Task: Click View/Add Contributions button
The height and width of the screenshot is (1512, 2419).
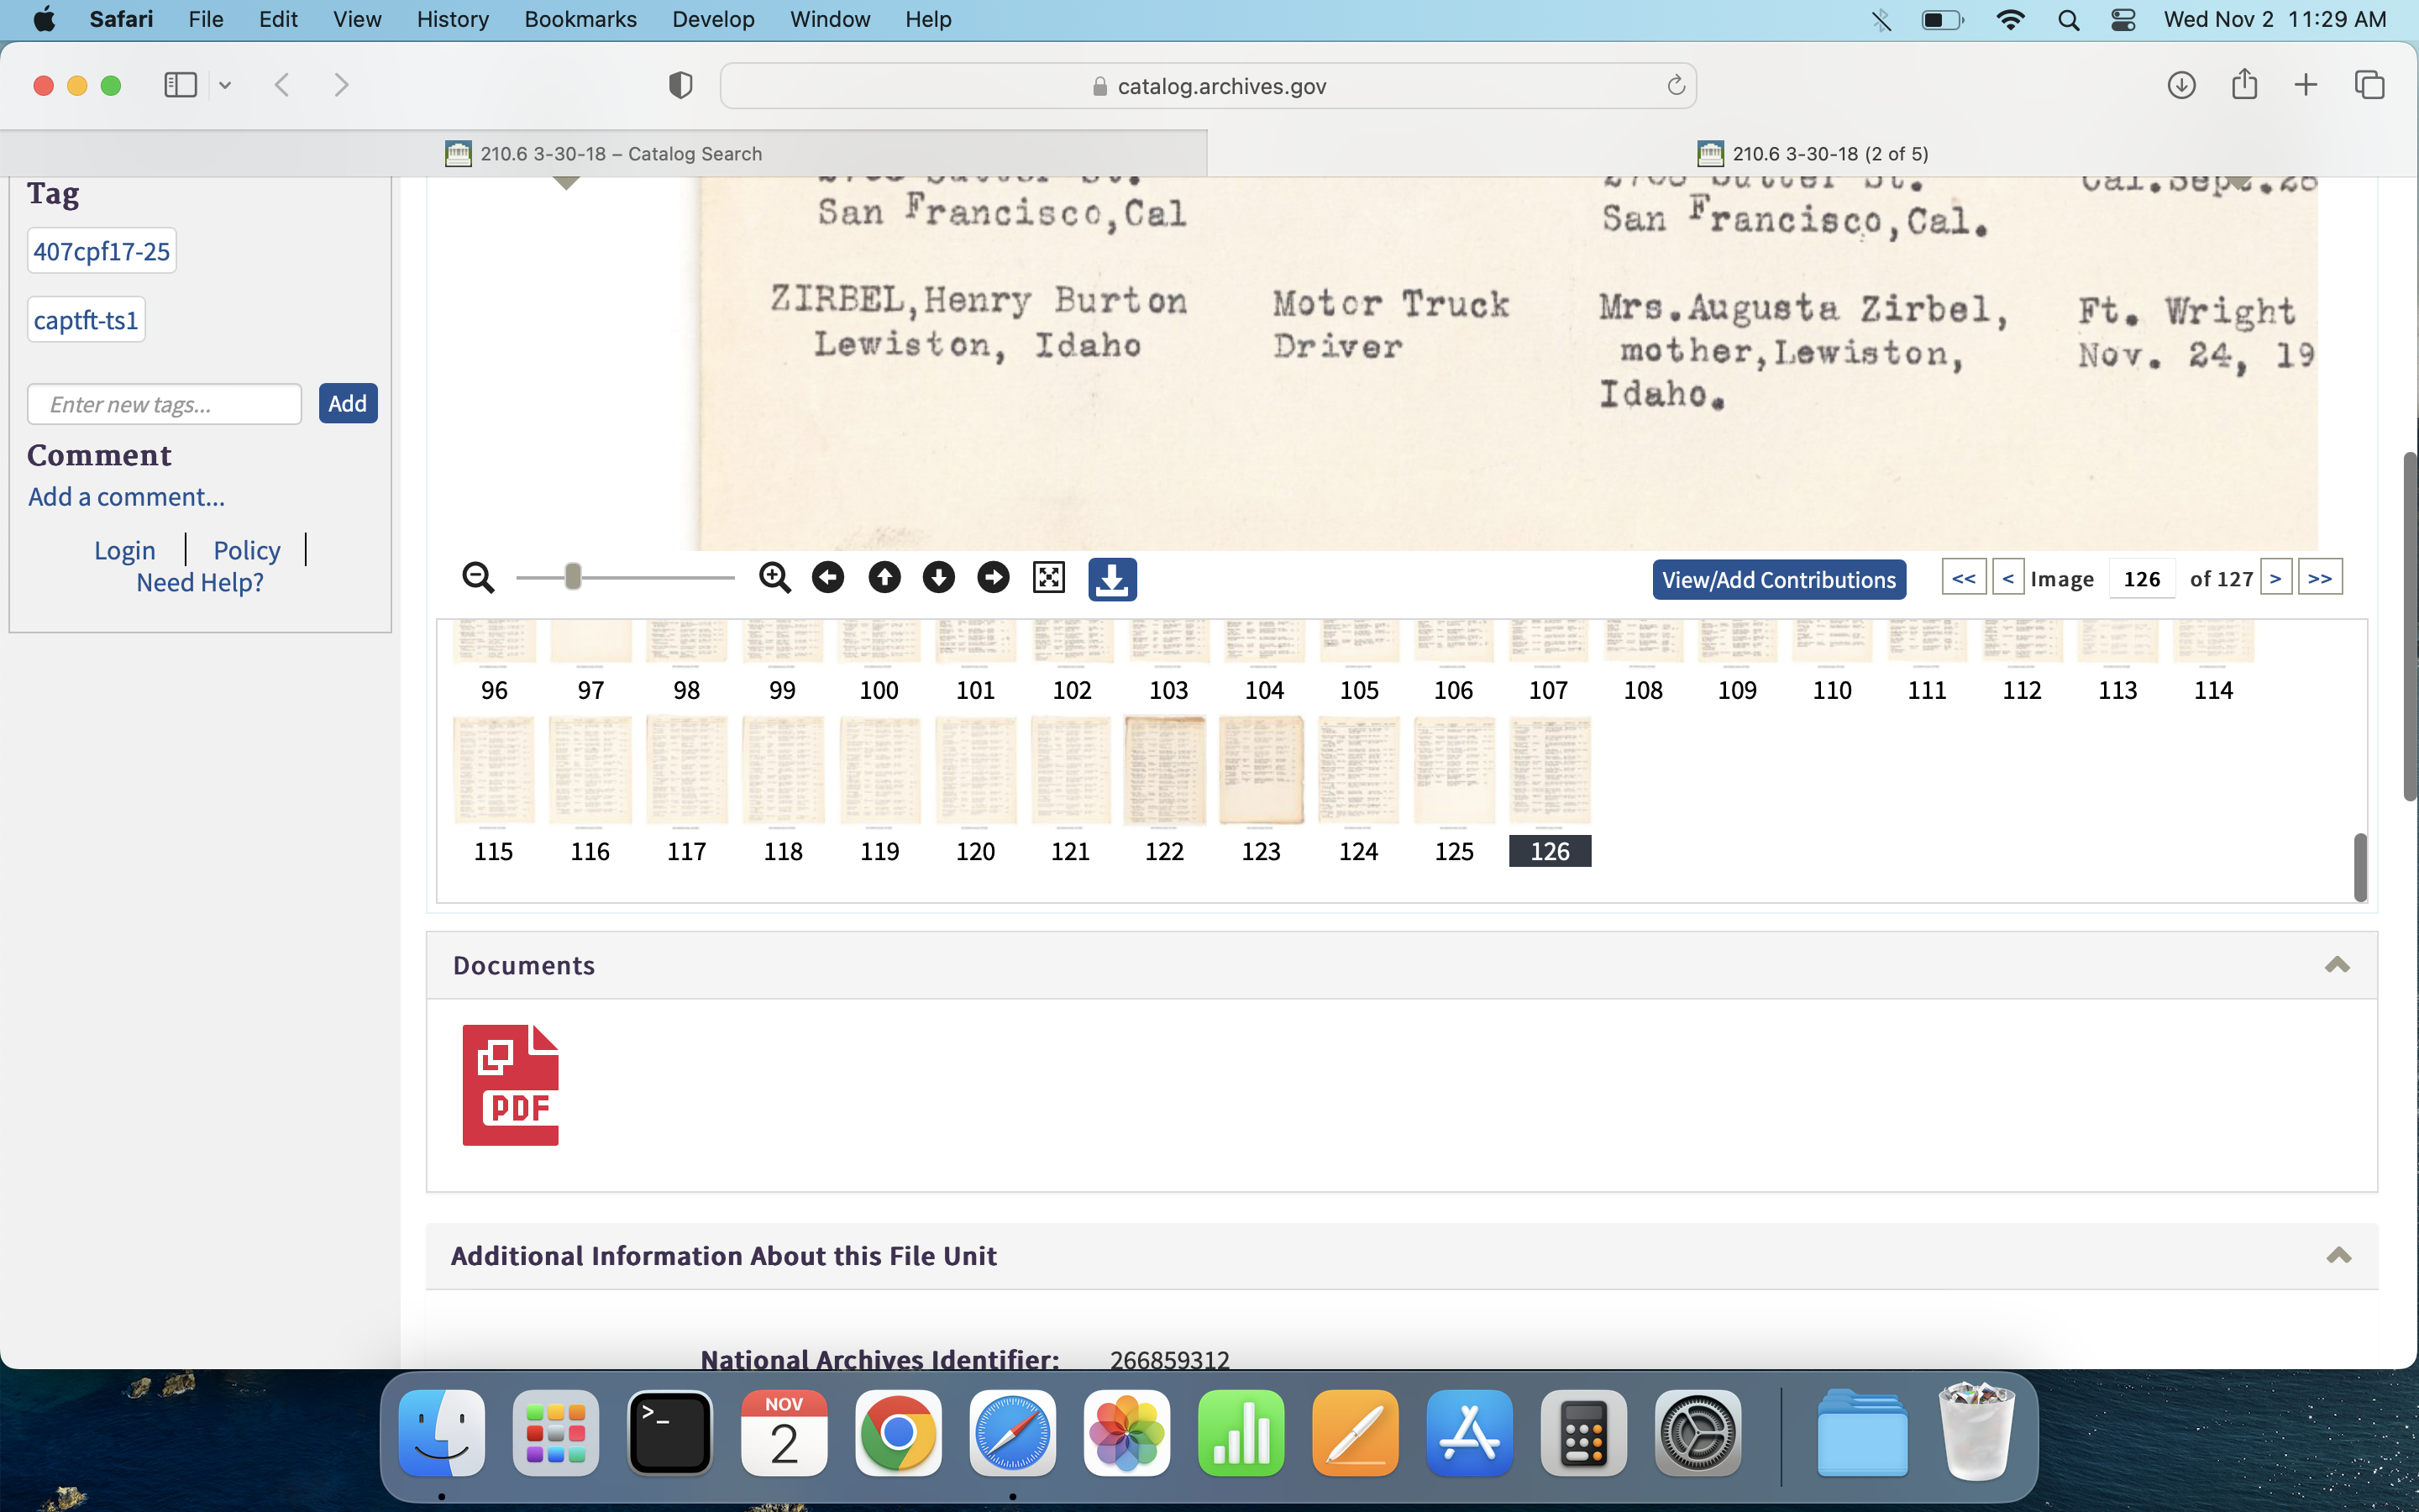Action: [1778, 580]
